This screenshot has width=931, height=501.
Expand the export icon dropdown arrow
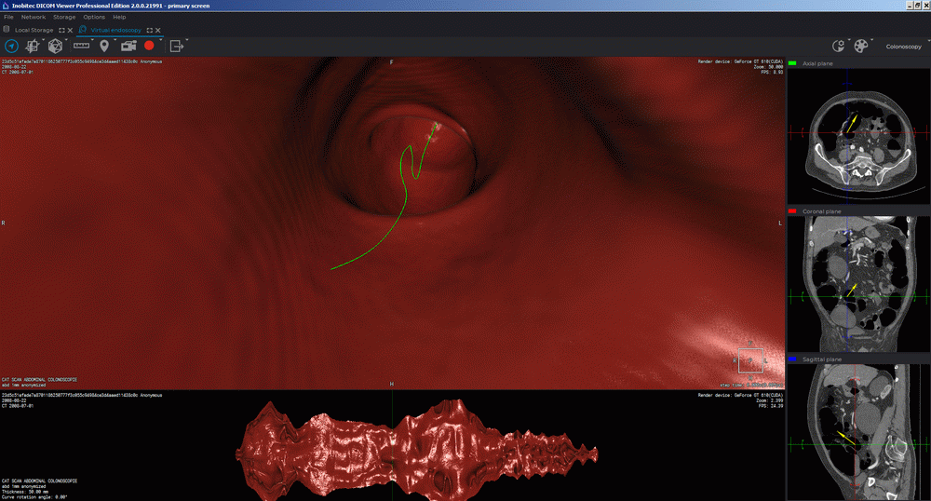point(187,41)
